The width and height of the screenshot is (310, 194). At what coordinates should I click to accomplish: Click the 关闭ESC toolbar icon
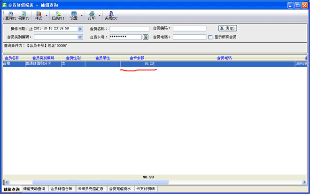pyautogui.click(x=111, y=16)
